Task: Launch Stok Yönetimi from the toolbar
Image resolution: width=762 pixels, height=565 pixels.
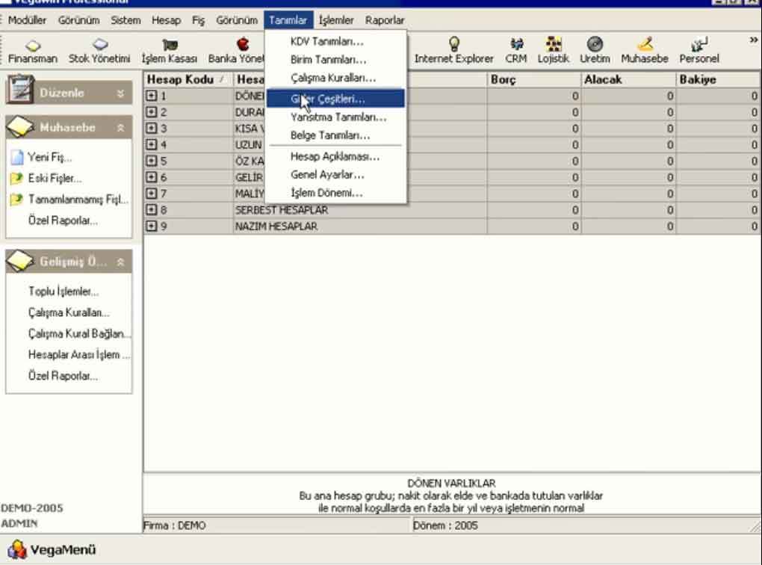Action: tap(99, 51)
